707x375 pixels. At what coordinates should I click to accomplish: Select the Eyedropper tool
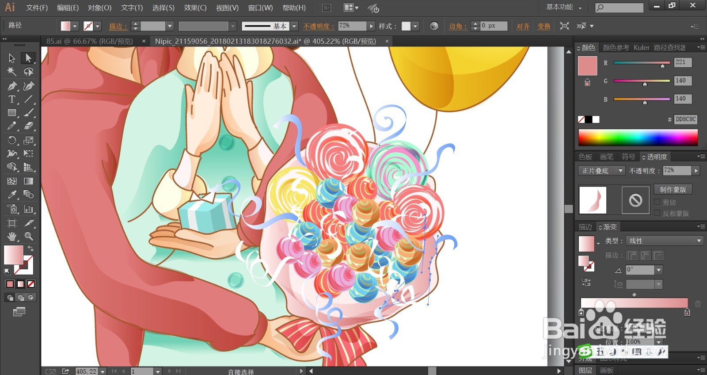12,195
